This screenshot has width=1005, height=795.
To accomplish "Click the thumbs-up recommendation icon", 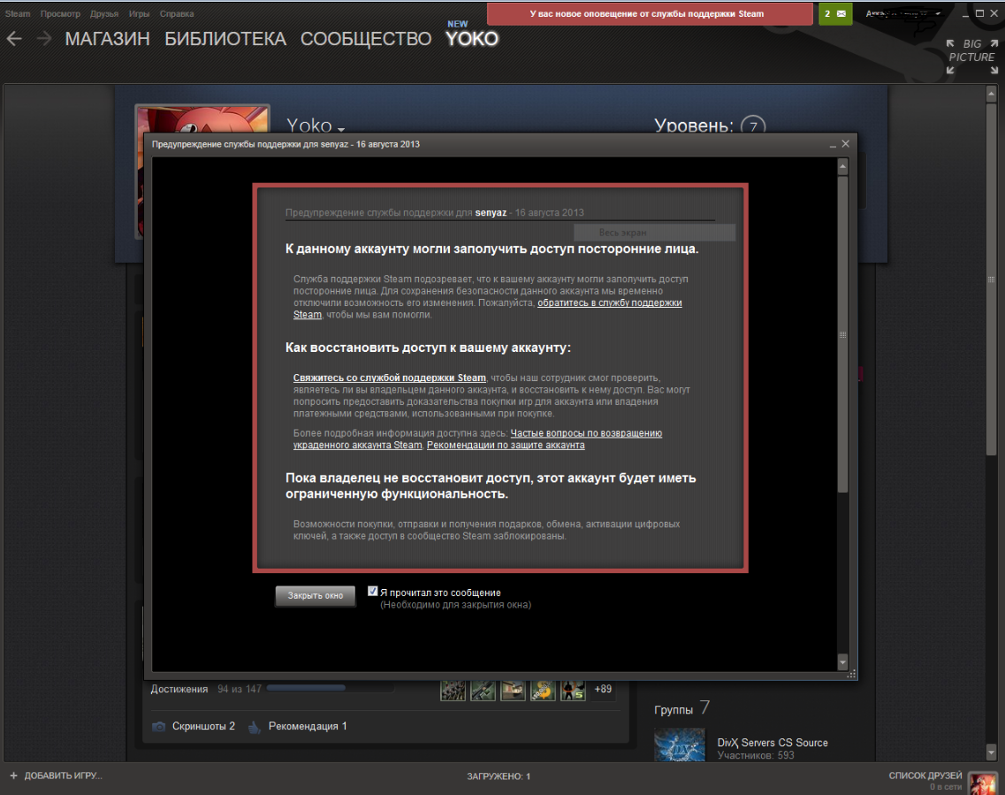I will click(254, 726).
